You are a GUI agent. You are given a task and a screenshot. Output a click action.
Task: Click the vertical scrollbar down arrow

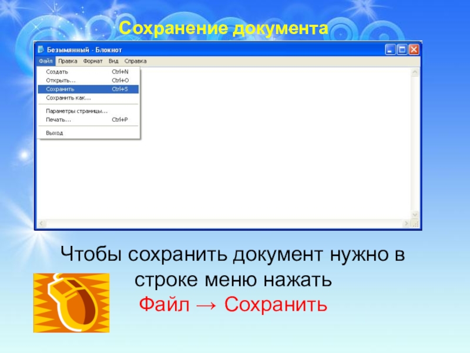coord(415,214)
